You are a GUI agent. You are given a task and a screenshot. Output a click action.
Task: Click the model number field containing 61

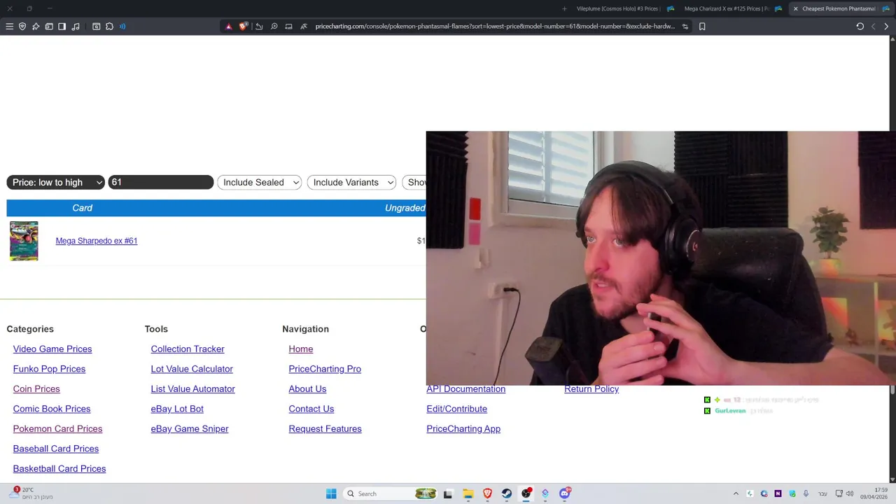(x=160, y=182)
